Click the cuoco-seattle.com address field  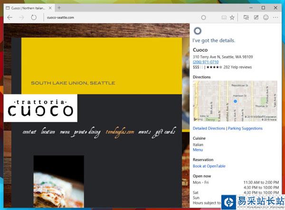coord(60,18)
